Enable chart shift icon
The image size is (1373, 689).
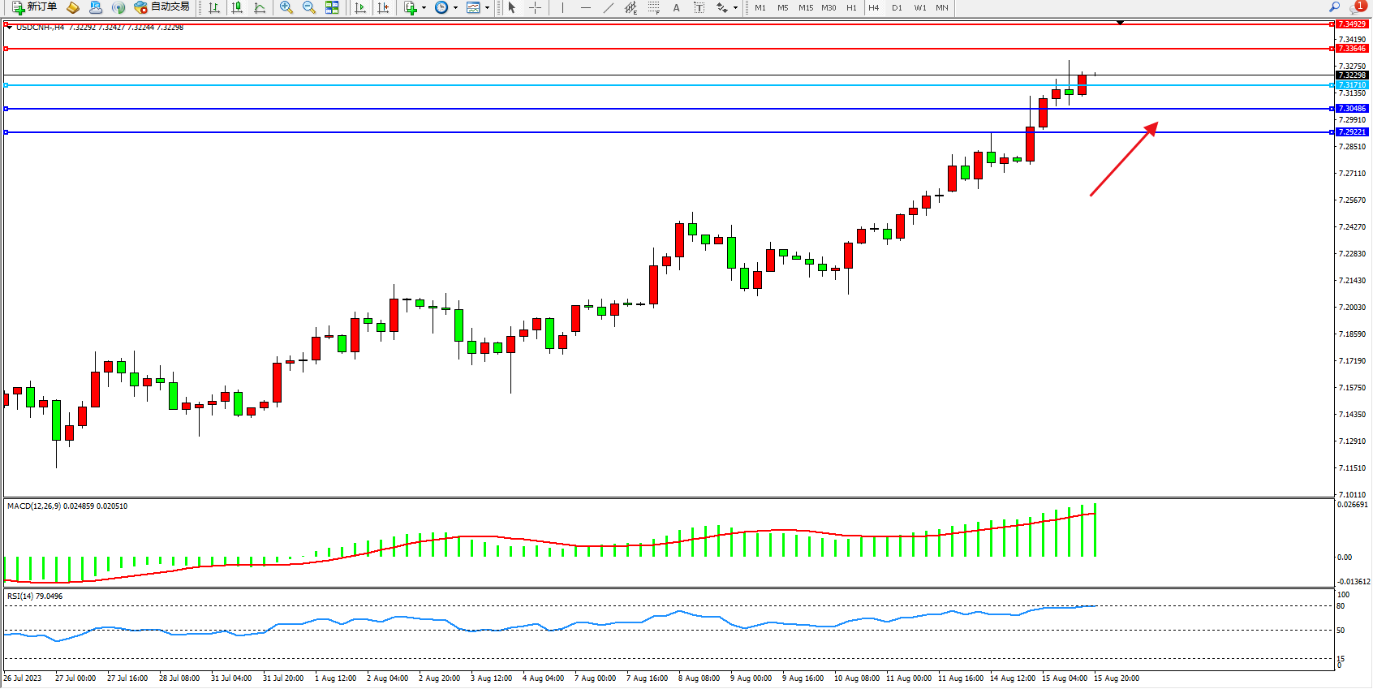click(383, 7)
